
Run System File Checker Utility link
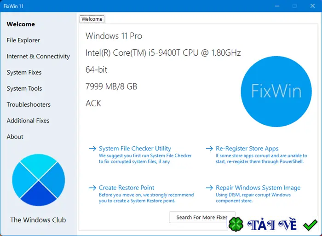pos(135,148)
